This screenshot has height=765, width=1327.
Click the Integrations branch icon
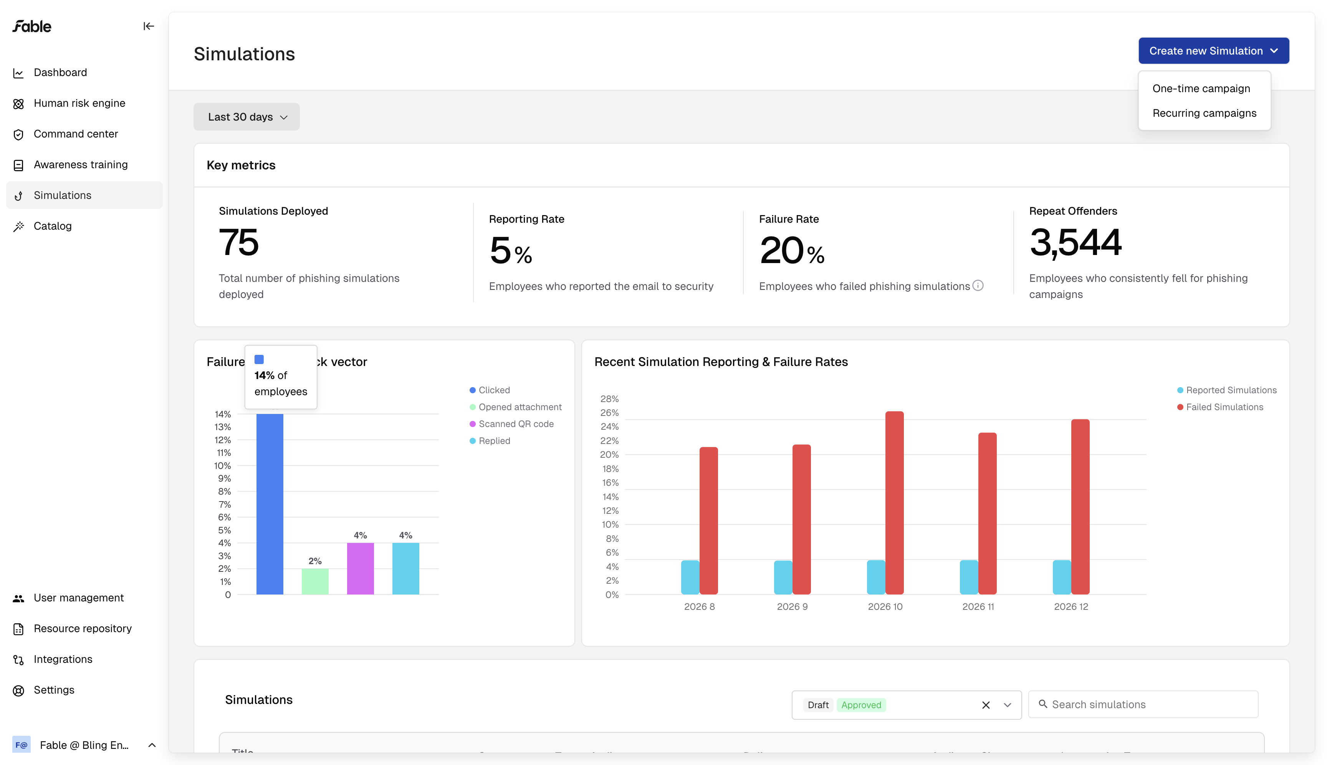(18, 660)
